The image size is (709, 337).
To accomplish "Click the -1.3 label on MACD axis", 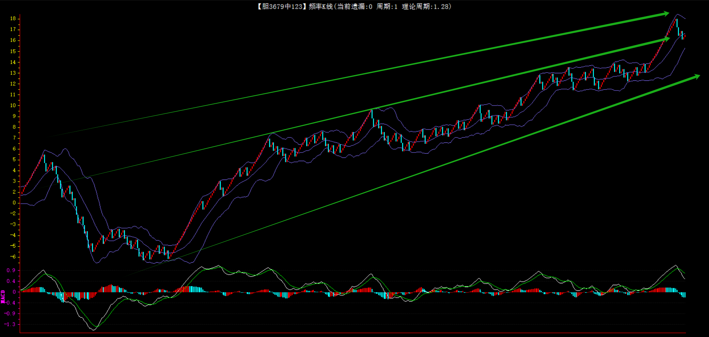I will point(11,324).
